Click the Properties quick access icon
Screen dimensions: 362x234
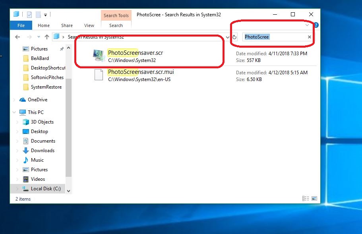[x=29, y=15]
